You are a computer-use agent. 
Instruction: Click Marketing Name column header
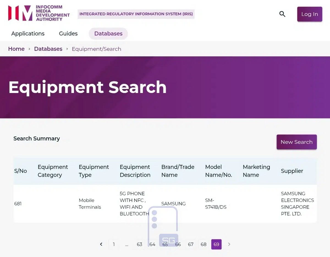[256, 171]
